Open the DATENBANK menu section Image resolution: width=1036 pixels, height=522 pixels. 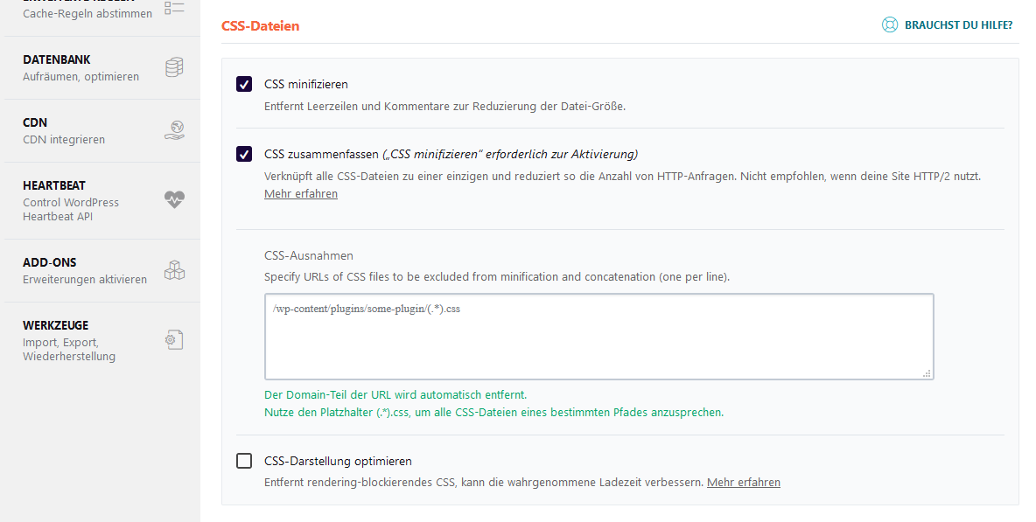click(102, 68)
